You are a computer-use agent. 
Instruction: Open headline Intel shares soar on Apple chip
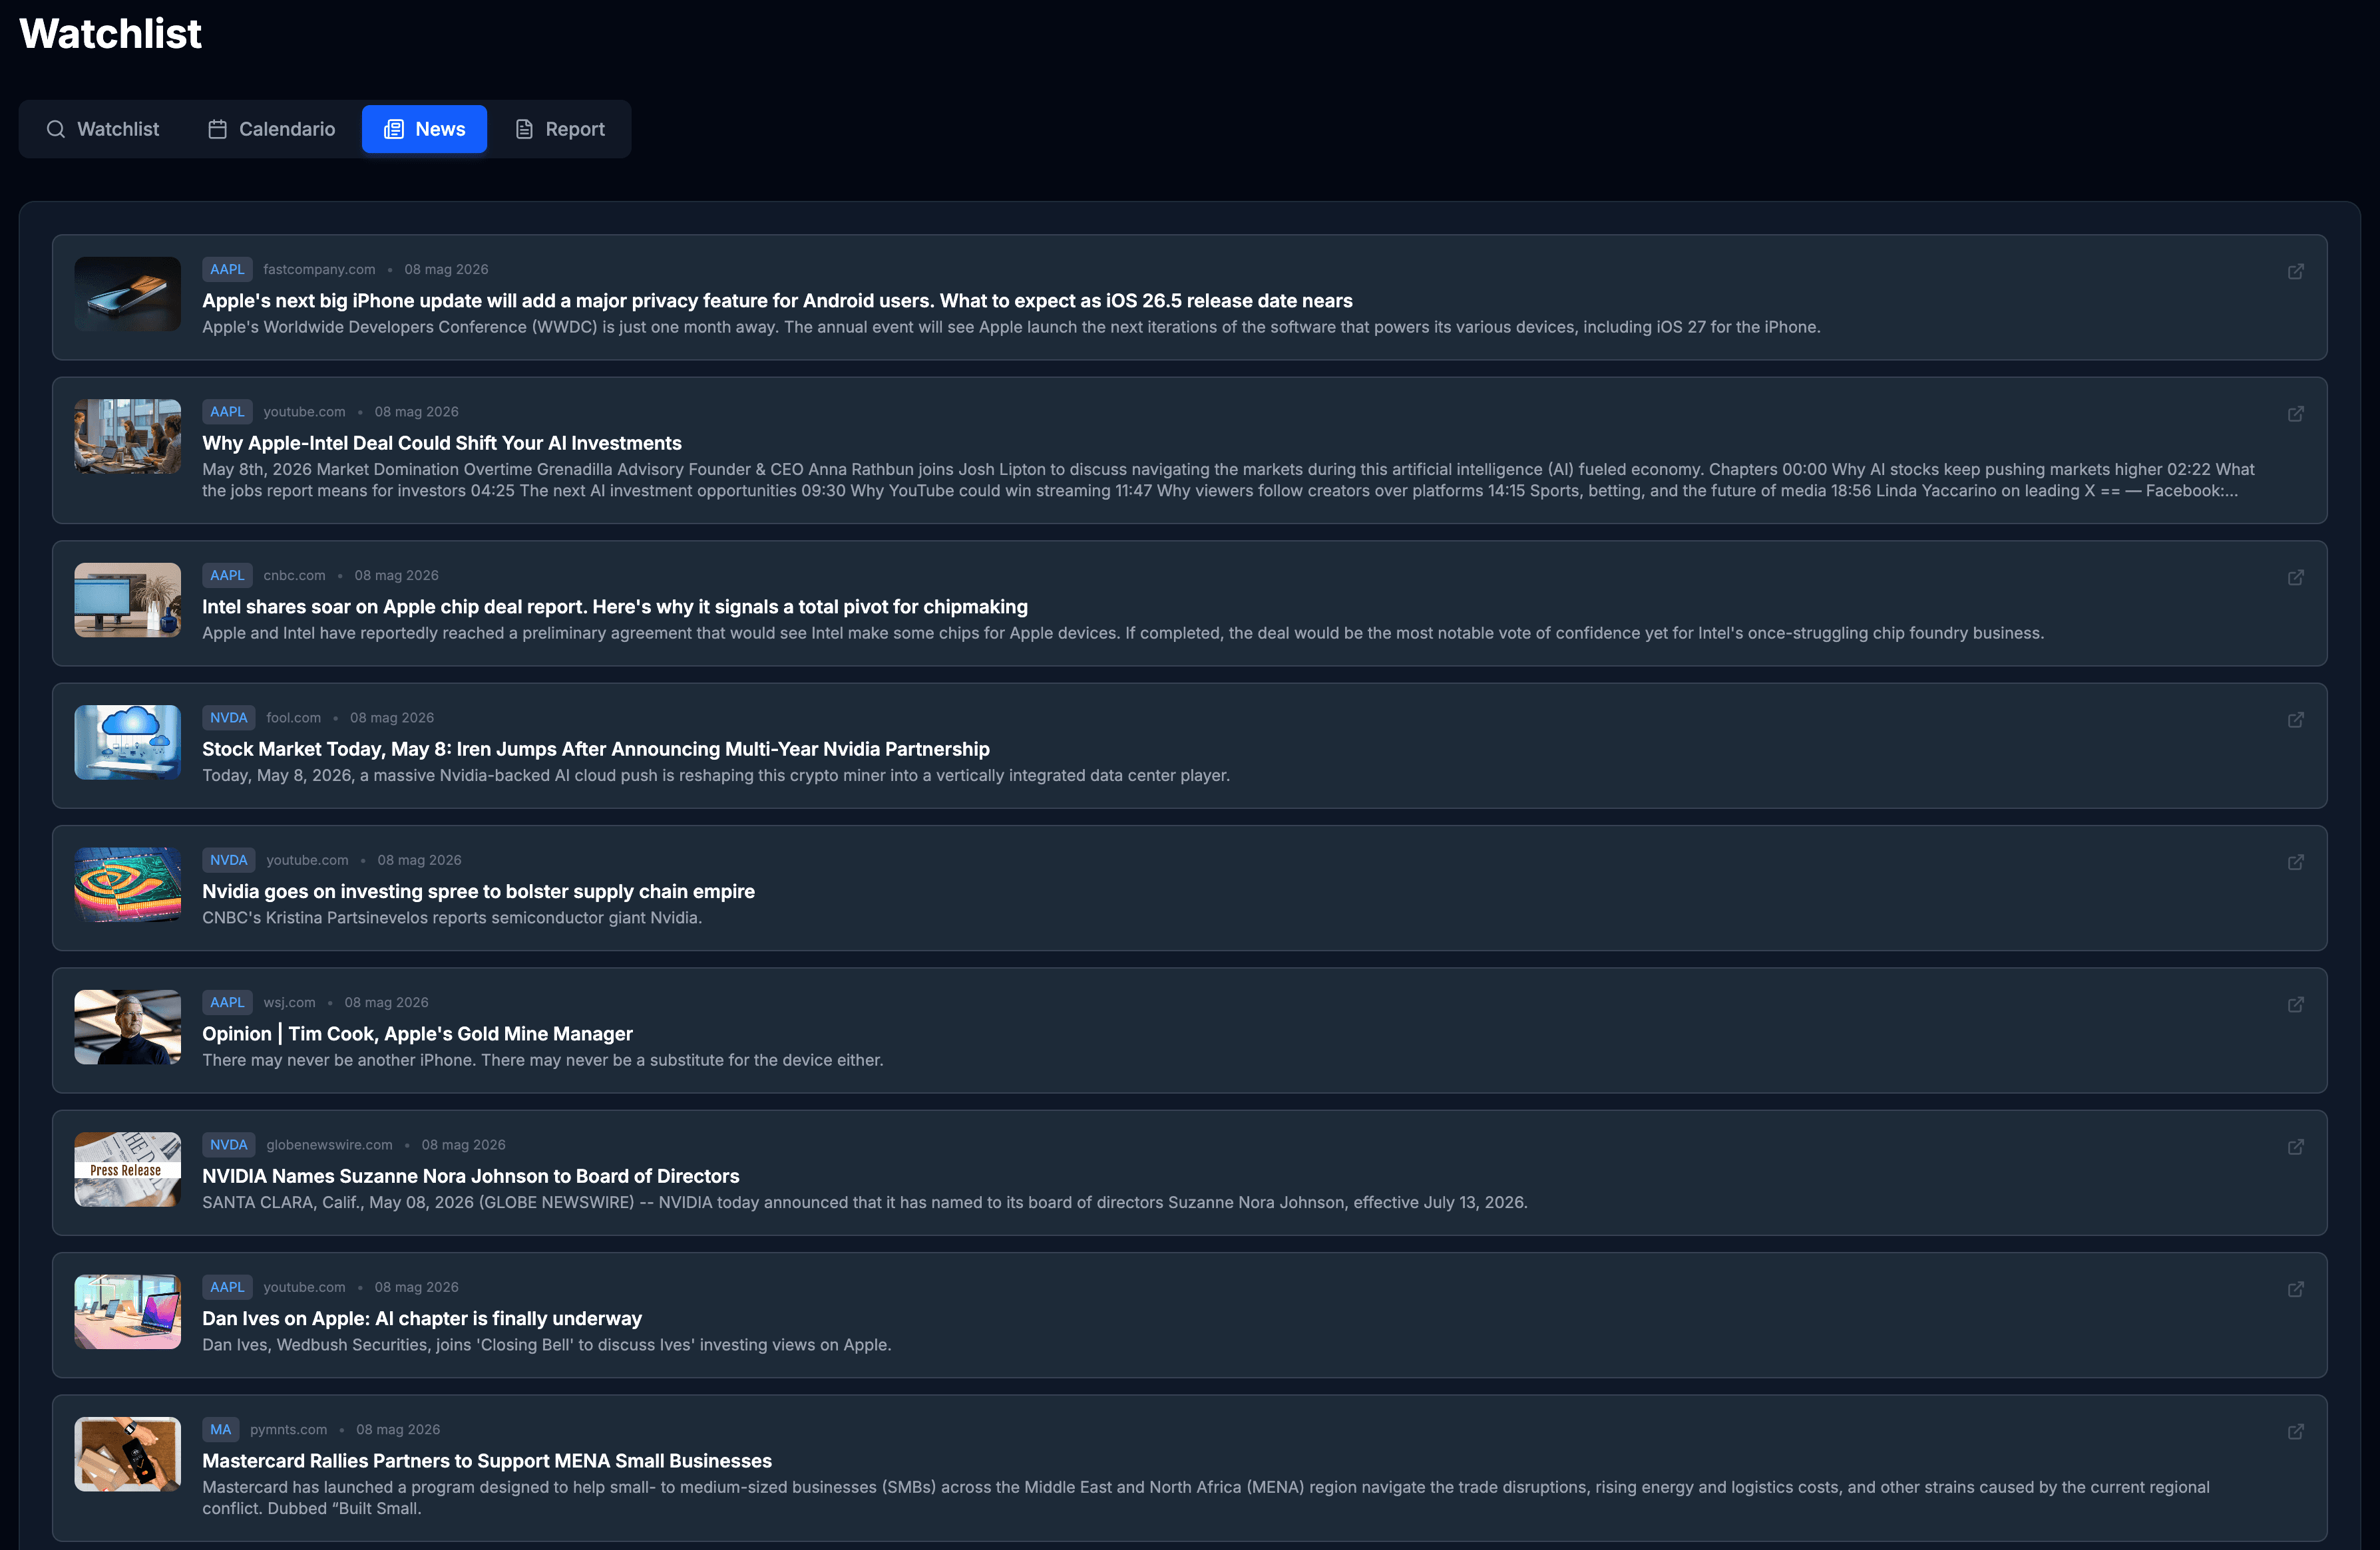pos(615,607)
